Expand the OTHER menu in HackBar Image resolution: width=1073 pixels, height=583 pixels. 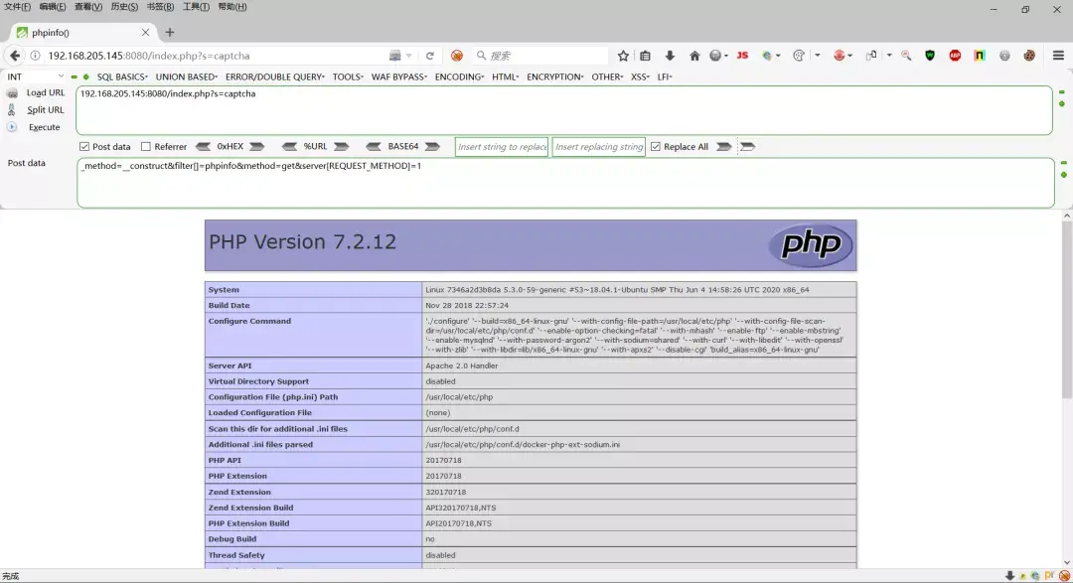[607, 76]
